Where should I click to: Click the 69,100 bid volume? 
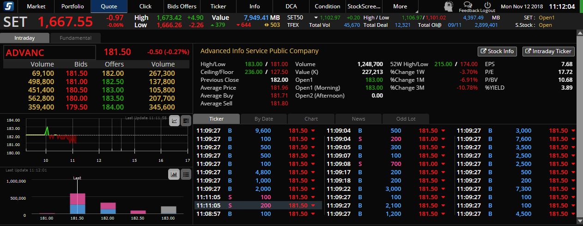(x=43, y=73)
